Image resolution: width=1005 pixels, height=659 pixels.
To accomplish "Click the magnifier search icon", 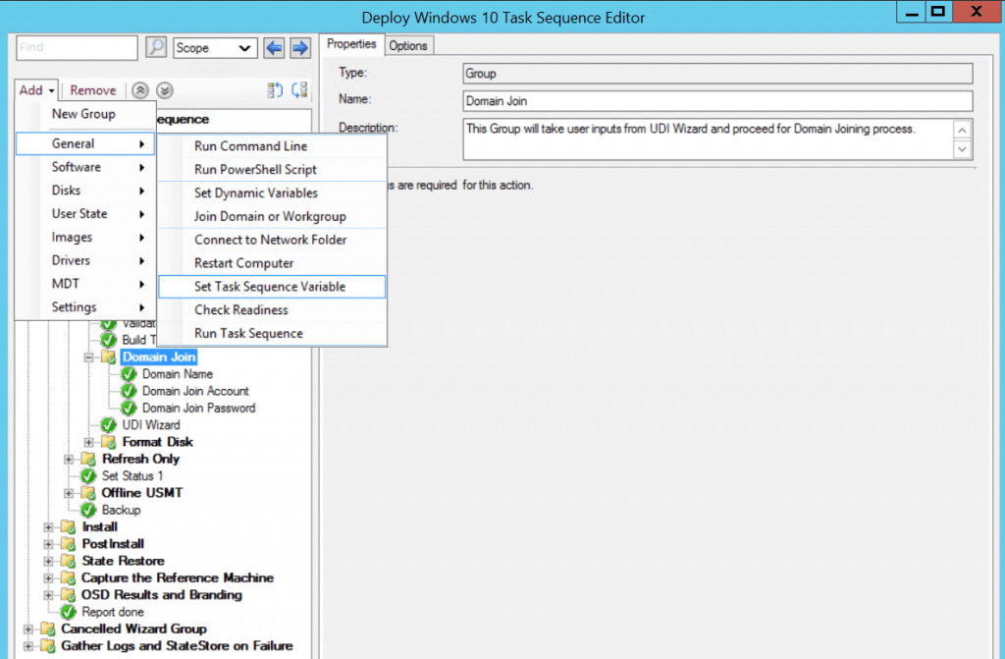I will click(156, 47).
